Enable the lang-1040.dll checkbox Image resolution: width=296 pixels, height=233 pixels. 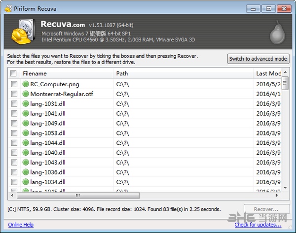coord(14,153)
